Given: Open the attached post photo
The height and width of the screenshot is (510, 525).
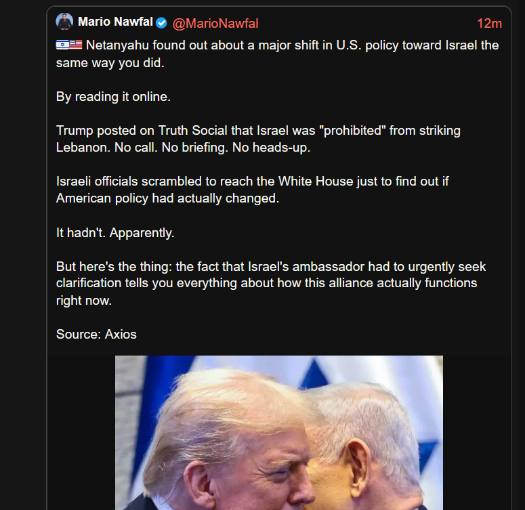Looking at the screenshot, I should coord(279,433).
